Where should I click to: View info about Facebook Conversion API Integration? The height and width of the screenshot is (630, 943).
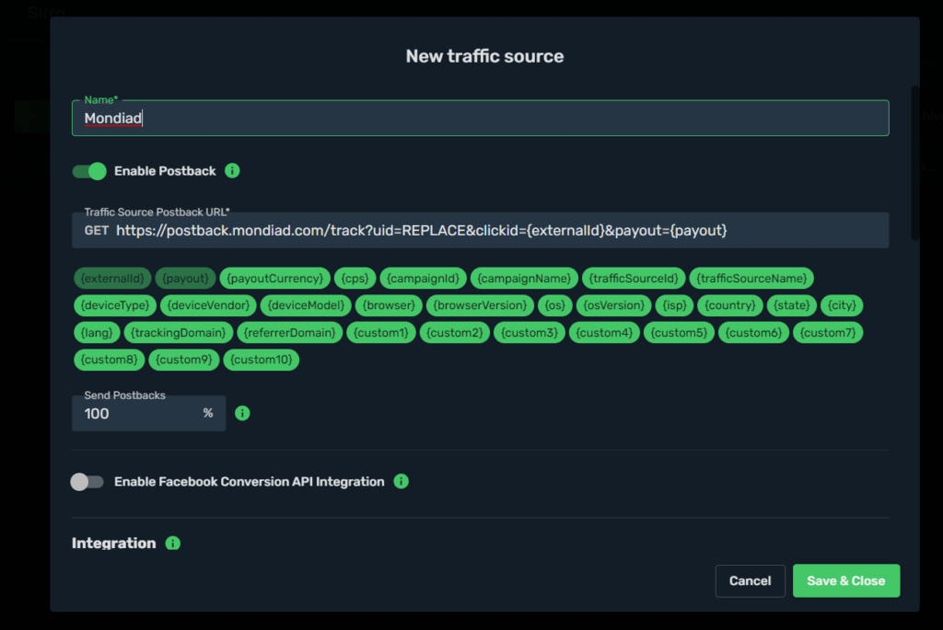point(402,481)
